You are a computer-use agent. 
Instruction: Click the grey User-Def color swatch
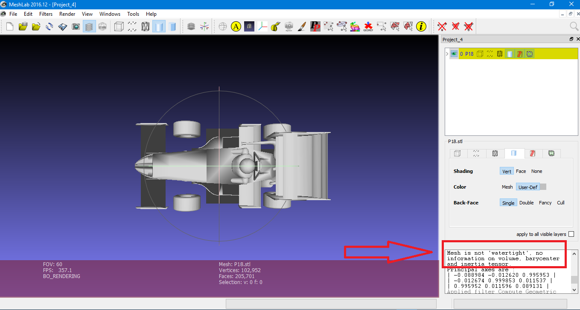[x=543, y=187]
